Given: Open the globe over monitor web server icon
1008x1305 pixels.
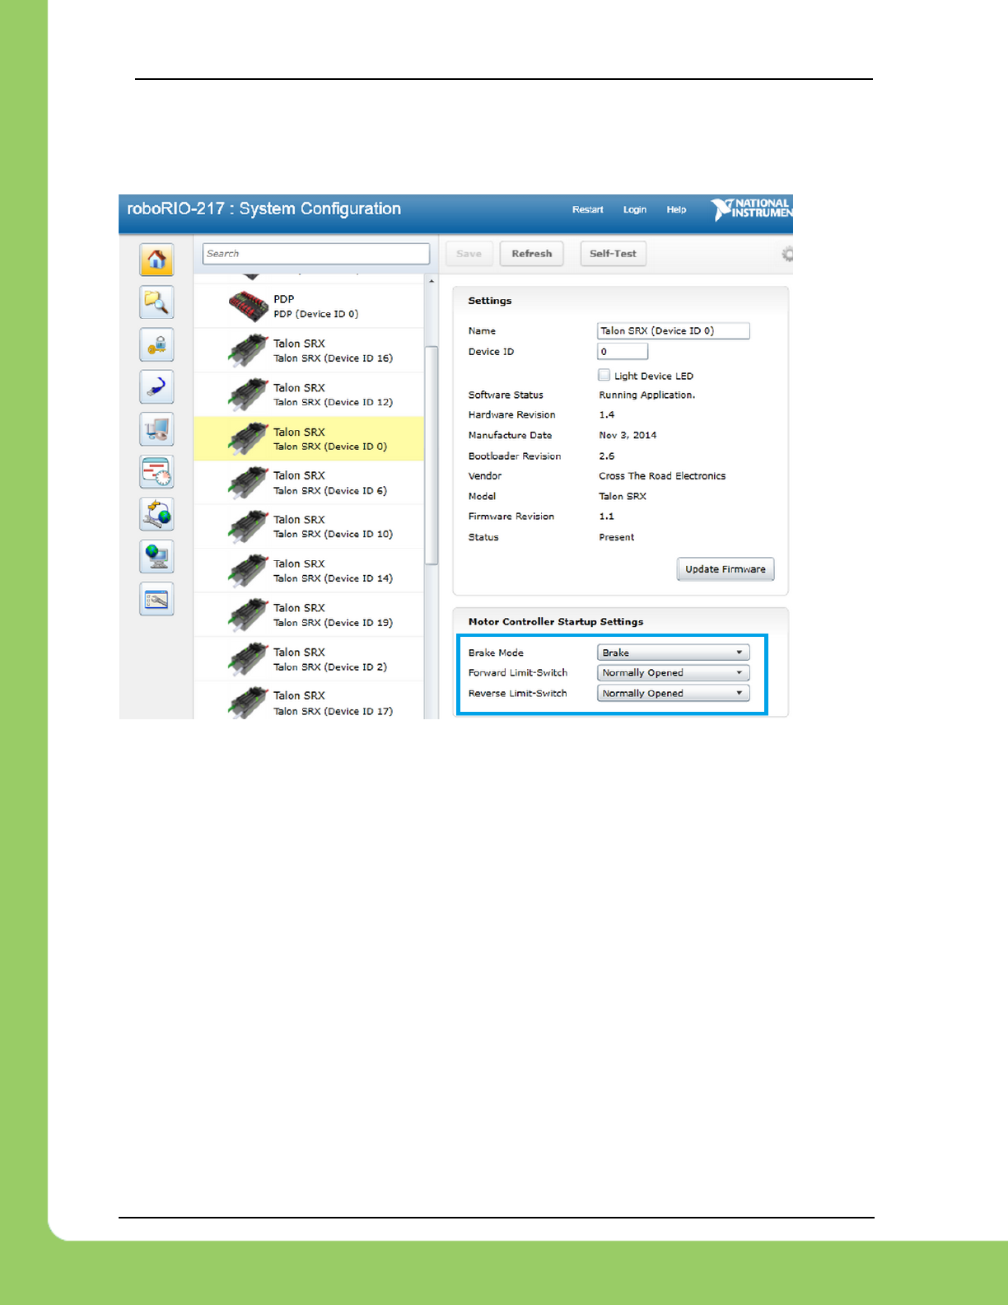Looking at the screenshot, I should point(156,557).
